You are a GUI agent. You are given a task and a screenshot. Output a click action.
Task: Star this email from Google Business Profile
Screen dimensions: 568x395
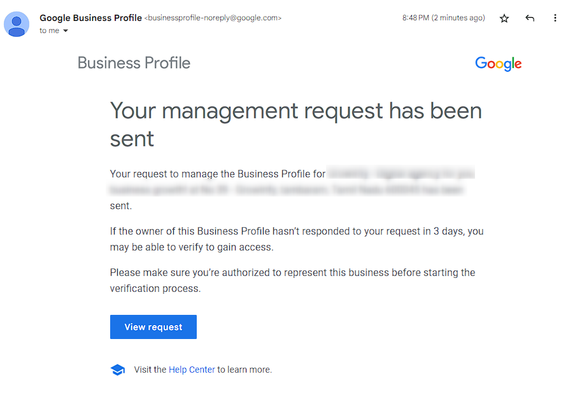(504, 18)
